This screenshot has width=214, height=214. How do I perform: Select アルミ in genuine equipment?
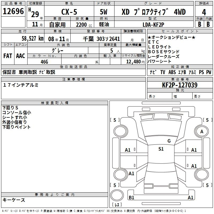tap(192, 72)
